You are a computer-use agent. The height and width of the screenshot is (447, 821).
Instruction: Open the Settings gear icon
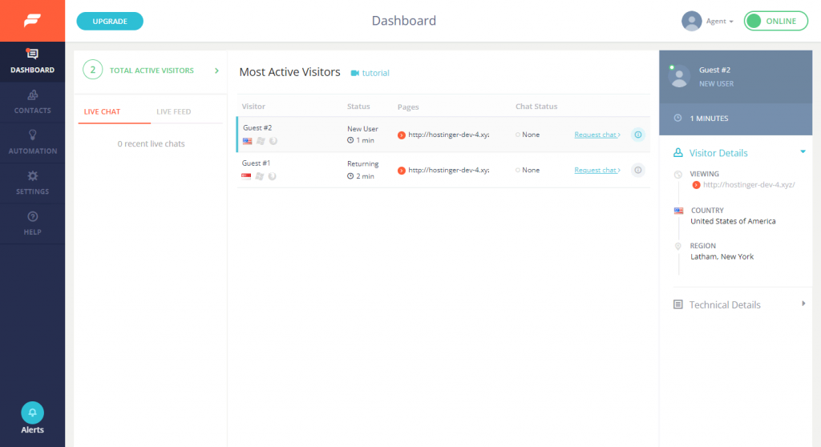[32, 176]
